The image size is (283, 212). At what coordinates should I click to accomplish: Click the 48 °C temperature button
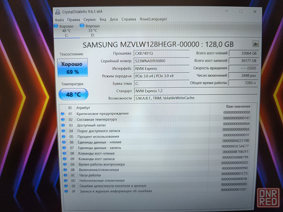pyautogui.click(x=73, y=94)
